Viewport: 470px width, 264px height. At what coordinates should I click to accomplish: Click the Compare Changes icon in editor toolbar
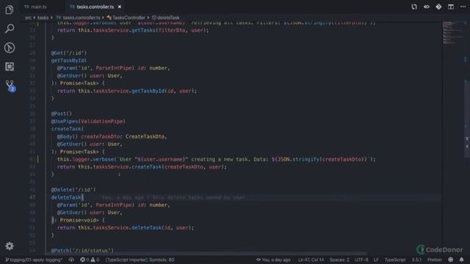pyautogui.click(x=414, y=7)
